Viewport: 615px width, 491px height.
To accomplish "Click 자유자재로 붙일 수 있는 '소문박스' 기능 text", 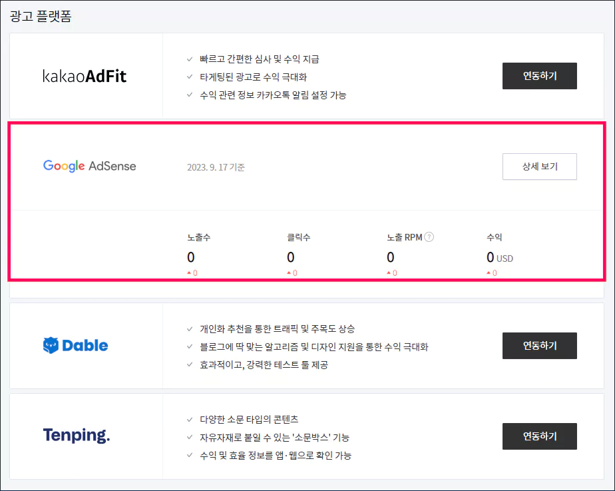I will 274,437.
